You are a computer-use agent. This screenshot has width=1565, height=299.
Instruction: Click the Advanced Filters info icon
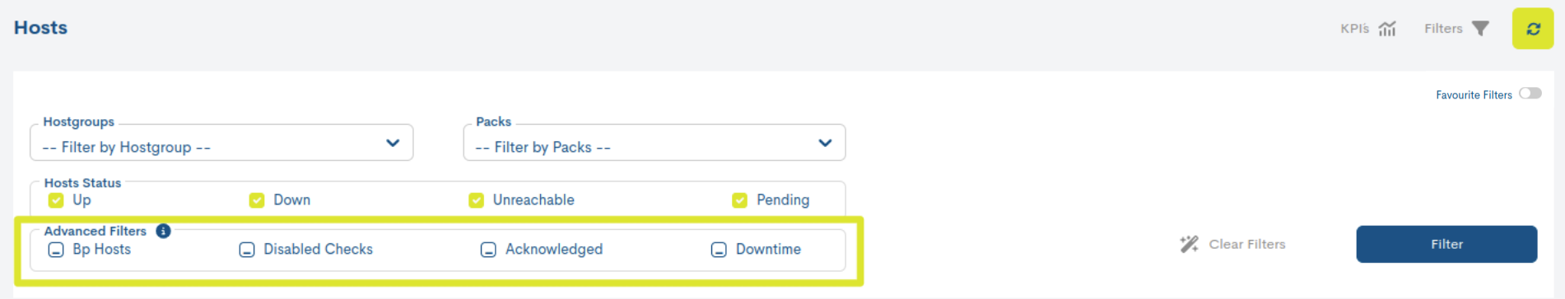pos(163,231)
